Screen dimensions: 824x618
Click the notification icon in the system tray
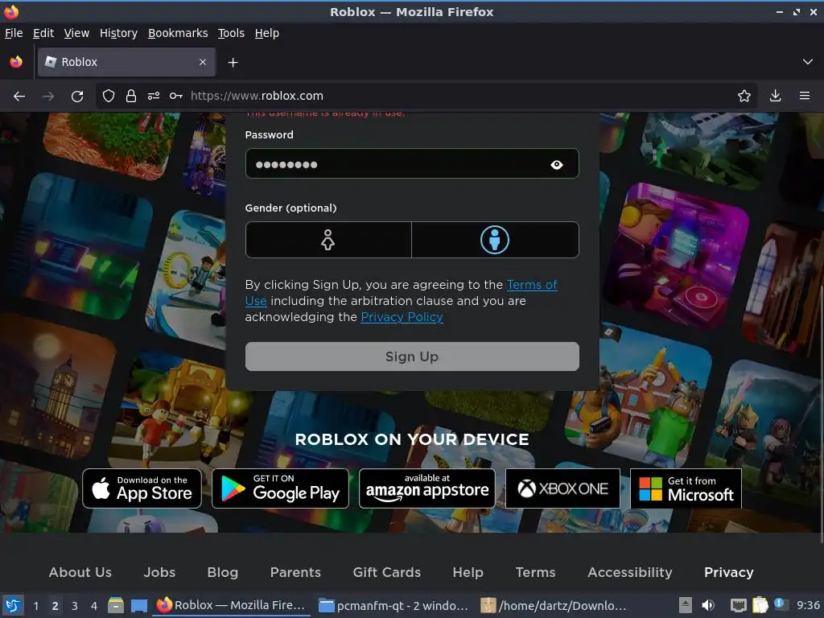780,604
